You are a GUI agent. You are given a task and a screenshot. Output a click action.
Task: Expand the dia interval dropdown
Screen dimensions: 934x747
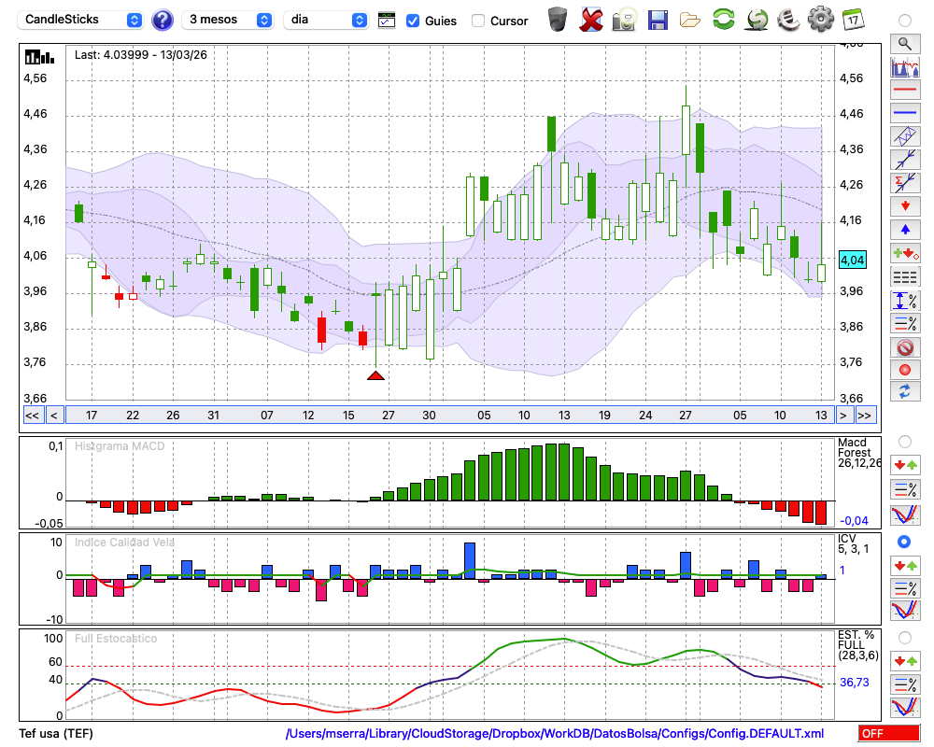point(326,20)
